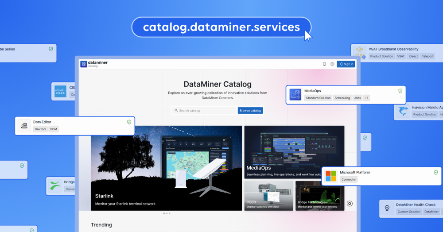Click the Microsoft Platform card title
This screenshot has height=232, width=443.
[x=355, y=172]
